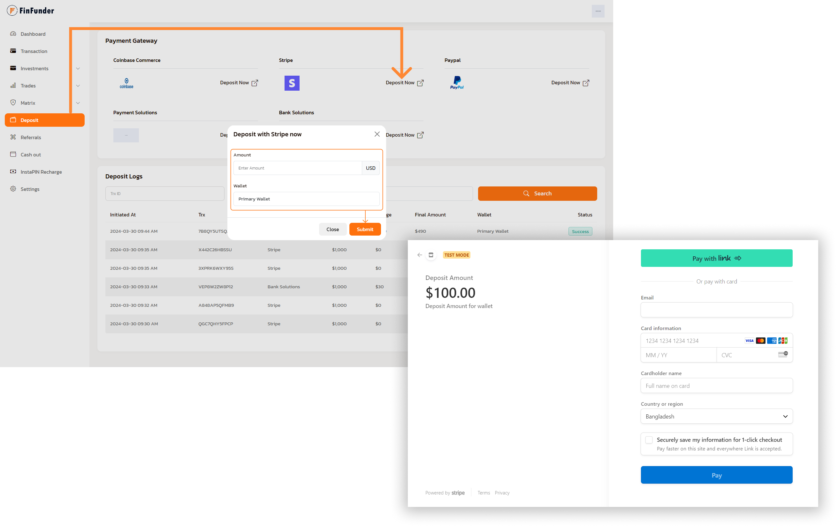Click transaction ID X442C26HBSSU
The image size is (838, 528).
point(215,250)
